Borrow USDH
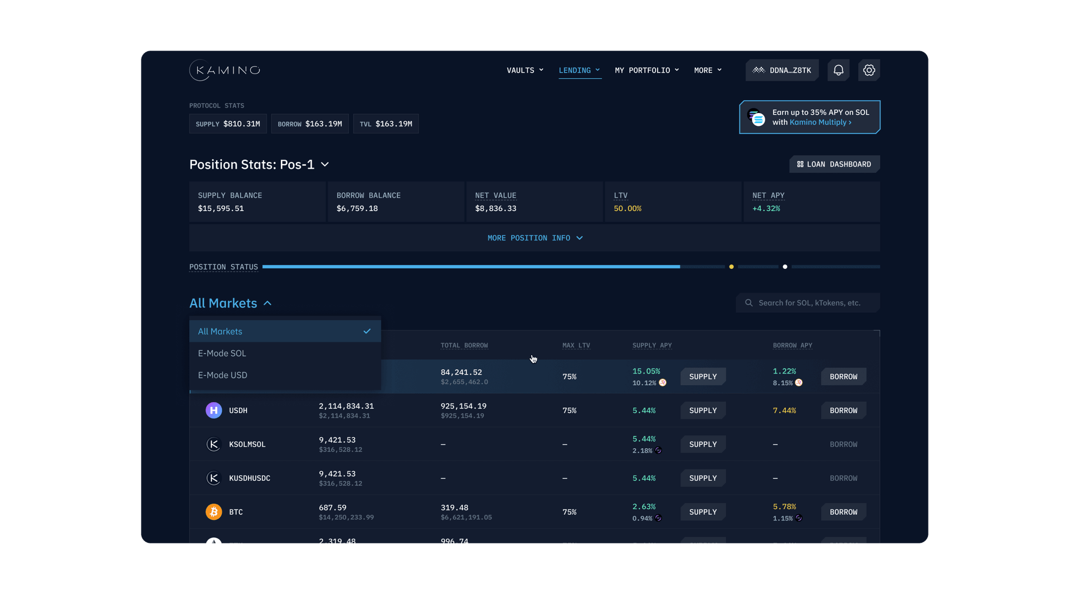 [843, 410]
